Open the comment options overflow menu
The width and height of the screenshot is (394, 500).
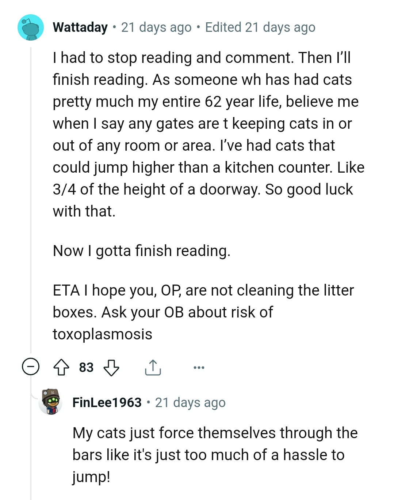(x=198, y=368)
